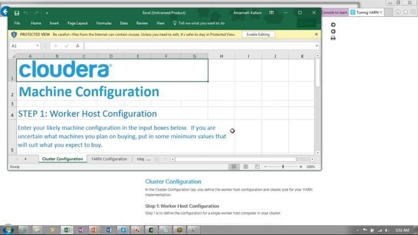Click the print icon on the webpage

click(333, 38)
